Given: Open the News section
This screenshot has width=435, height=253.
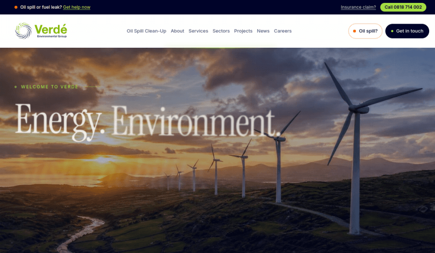Looking at the screenshot, I should (263, 31).
